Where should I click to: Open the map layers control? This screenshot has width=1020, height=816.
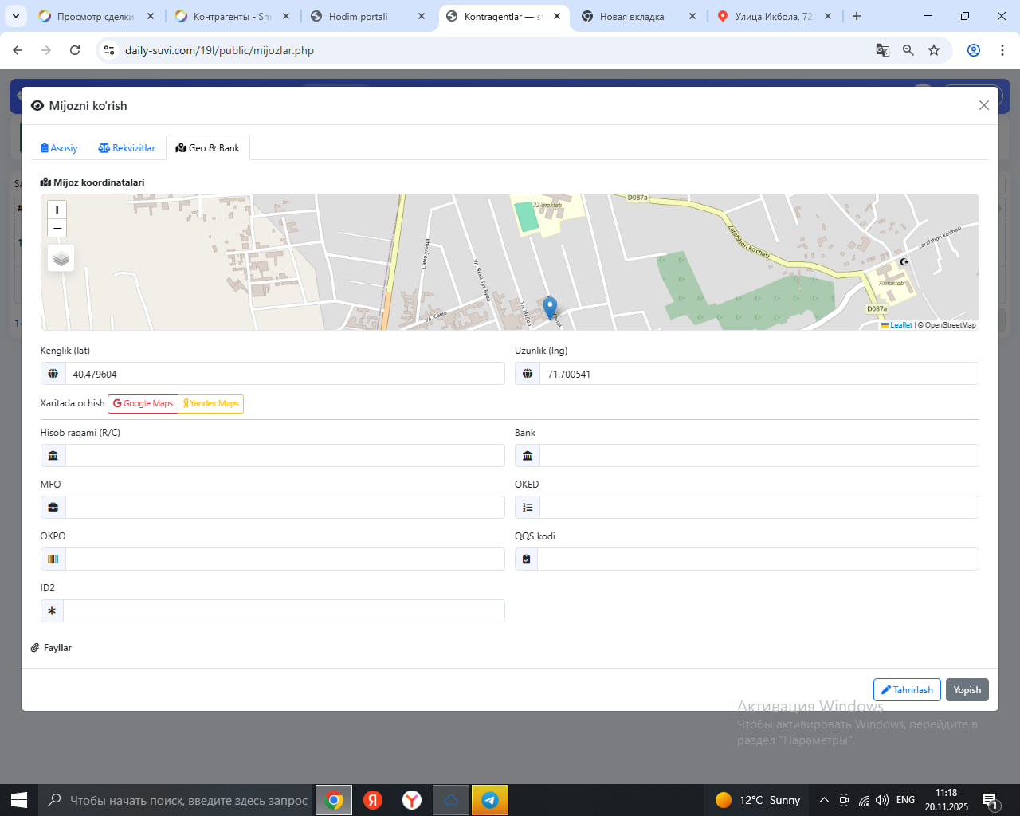tap(61, 258)
